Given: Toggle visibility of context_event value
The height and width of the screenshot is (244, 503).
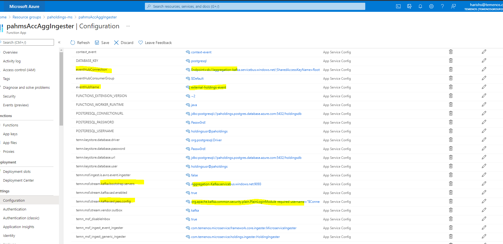Looking at the screenshot, I should [188, 52].
